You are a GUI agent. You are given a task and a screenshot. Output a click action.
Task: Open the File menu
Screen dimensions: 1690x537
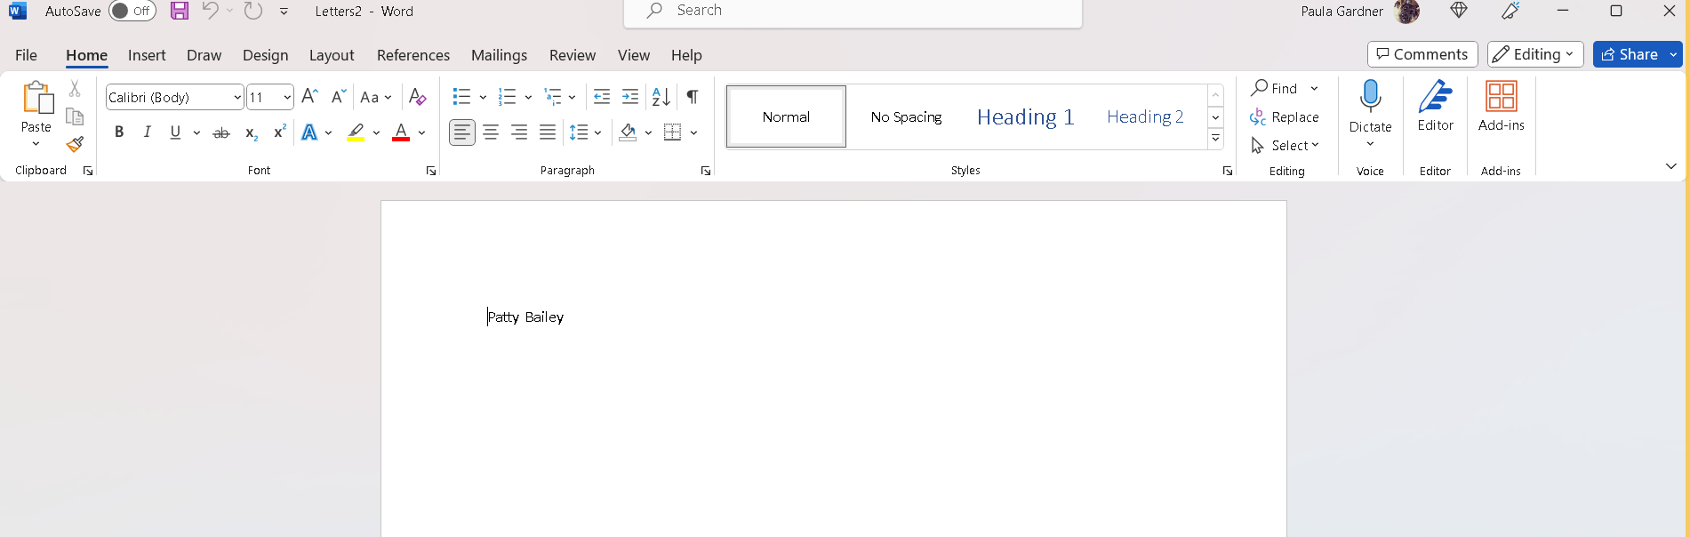pyautogui.click(x=27, y=55)
